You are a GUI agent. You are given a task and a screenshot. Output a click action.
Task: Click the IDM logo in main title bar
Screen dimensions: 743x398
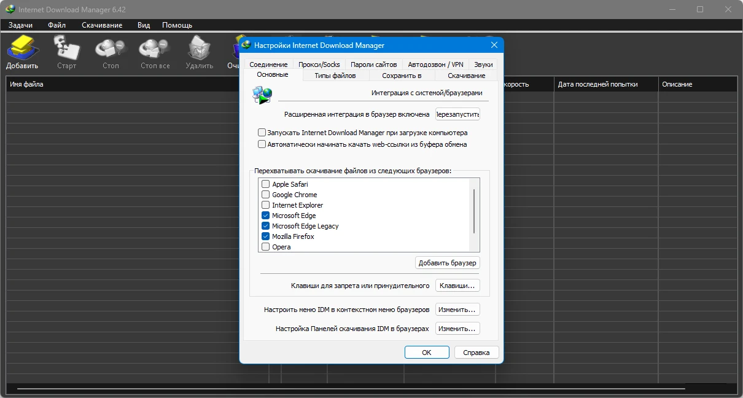click(x=10, y=9)
